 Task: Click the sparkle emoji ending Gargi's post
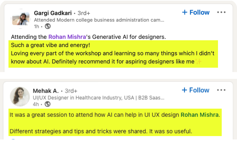[199, 62]
